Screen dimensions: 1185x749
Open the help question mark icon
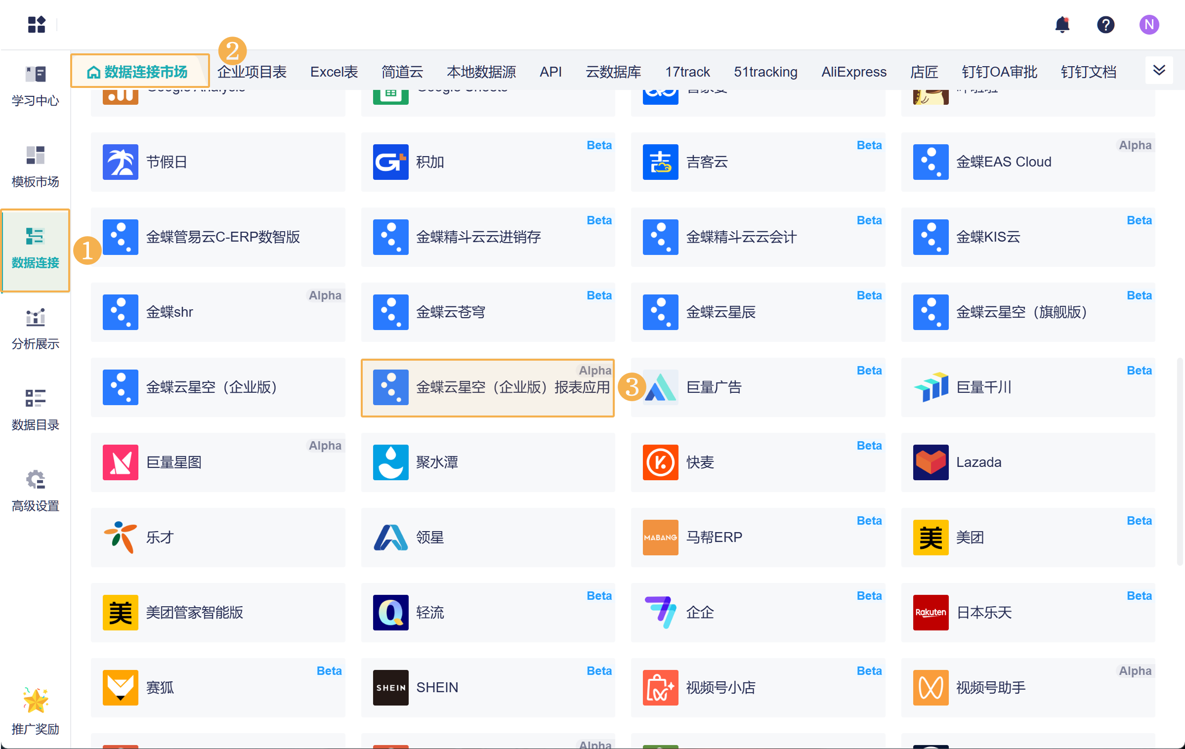1105,24
